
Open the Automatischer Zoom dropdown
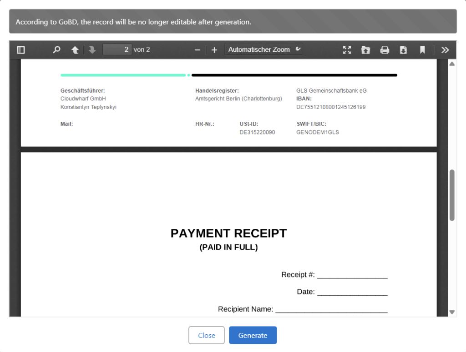263,50
